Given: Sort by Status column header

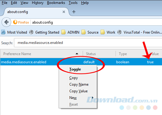Looking at the screenshot, I should point(99,54).
